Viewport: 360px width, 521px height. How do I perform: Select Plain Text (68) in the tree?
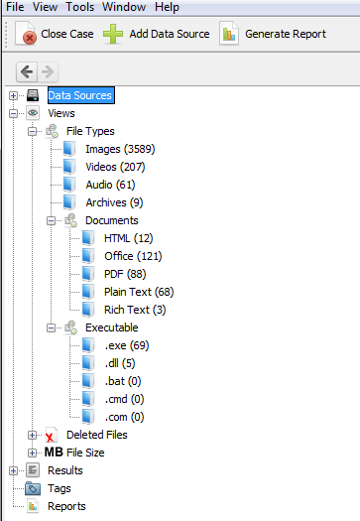tap(139, 292)
